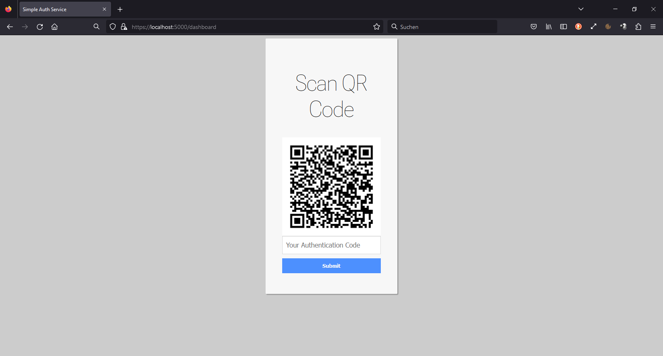Click the forward navigation arrow
Screen dimensions: 663x356
pos(25,27)
